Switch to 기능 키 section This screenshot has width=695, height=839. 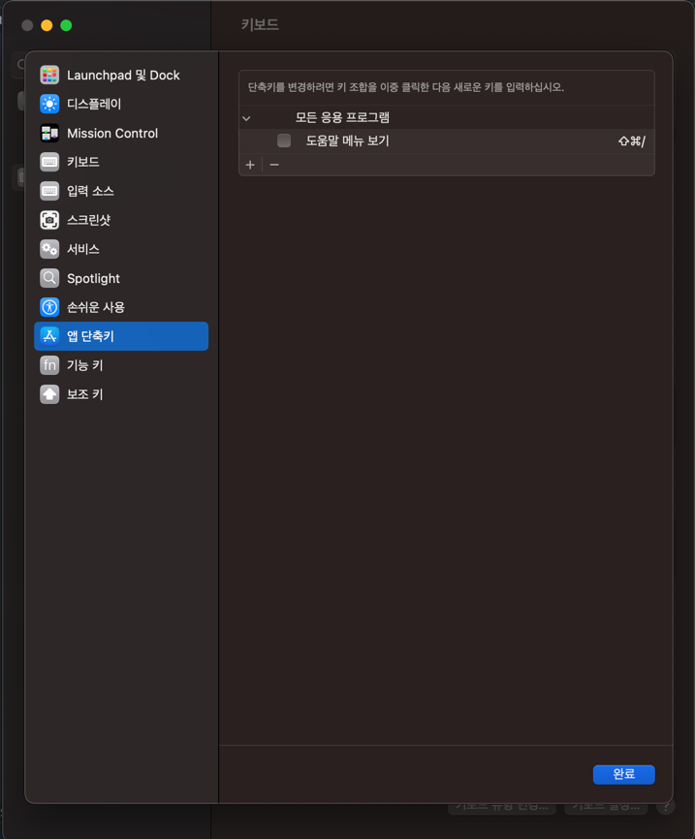pyautogui.click(x=85, y=365)
